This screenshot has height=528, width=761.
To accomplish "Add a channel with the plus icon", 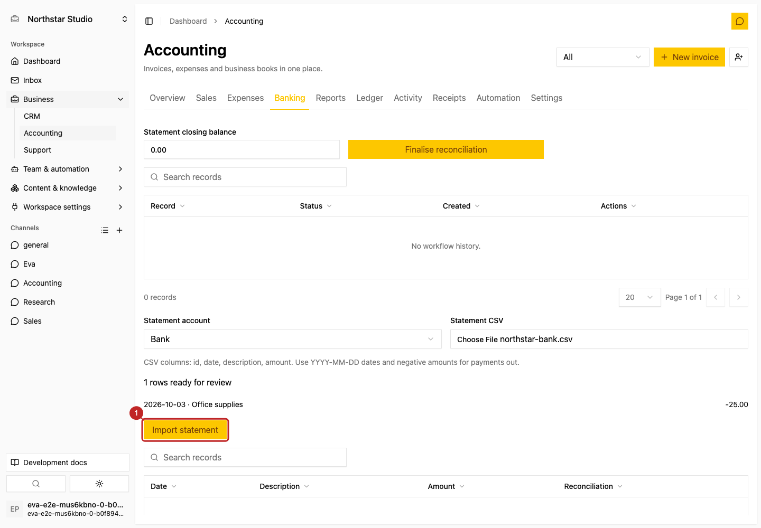I will tap(119, 230).
